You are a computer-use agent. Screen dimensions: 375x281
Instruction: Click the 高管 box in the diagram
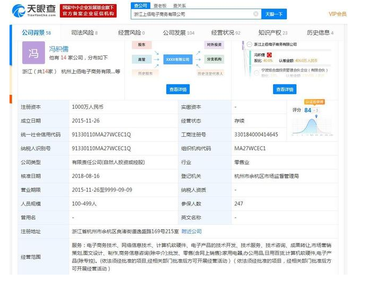pyautogui.click(x=142, y=59)
